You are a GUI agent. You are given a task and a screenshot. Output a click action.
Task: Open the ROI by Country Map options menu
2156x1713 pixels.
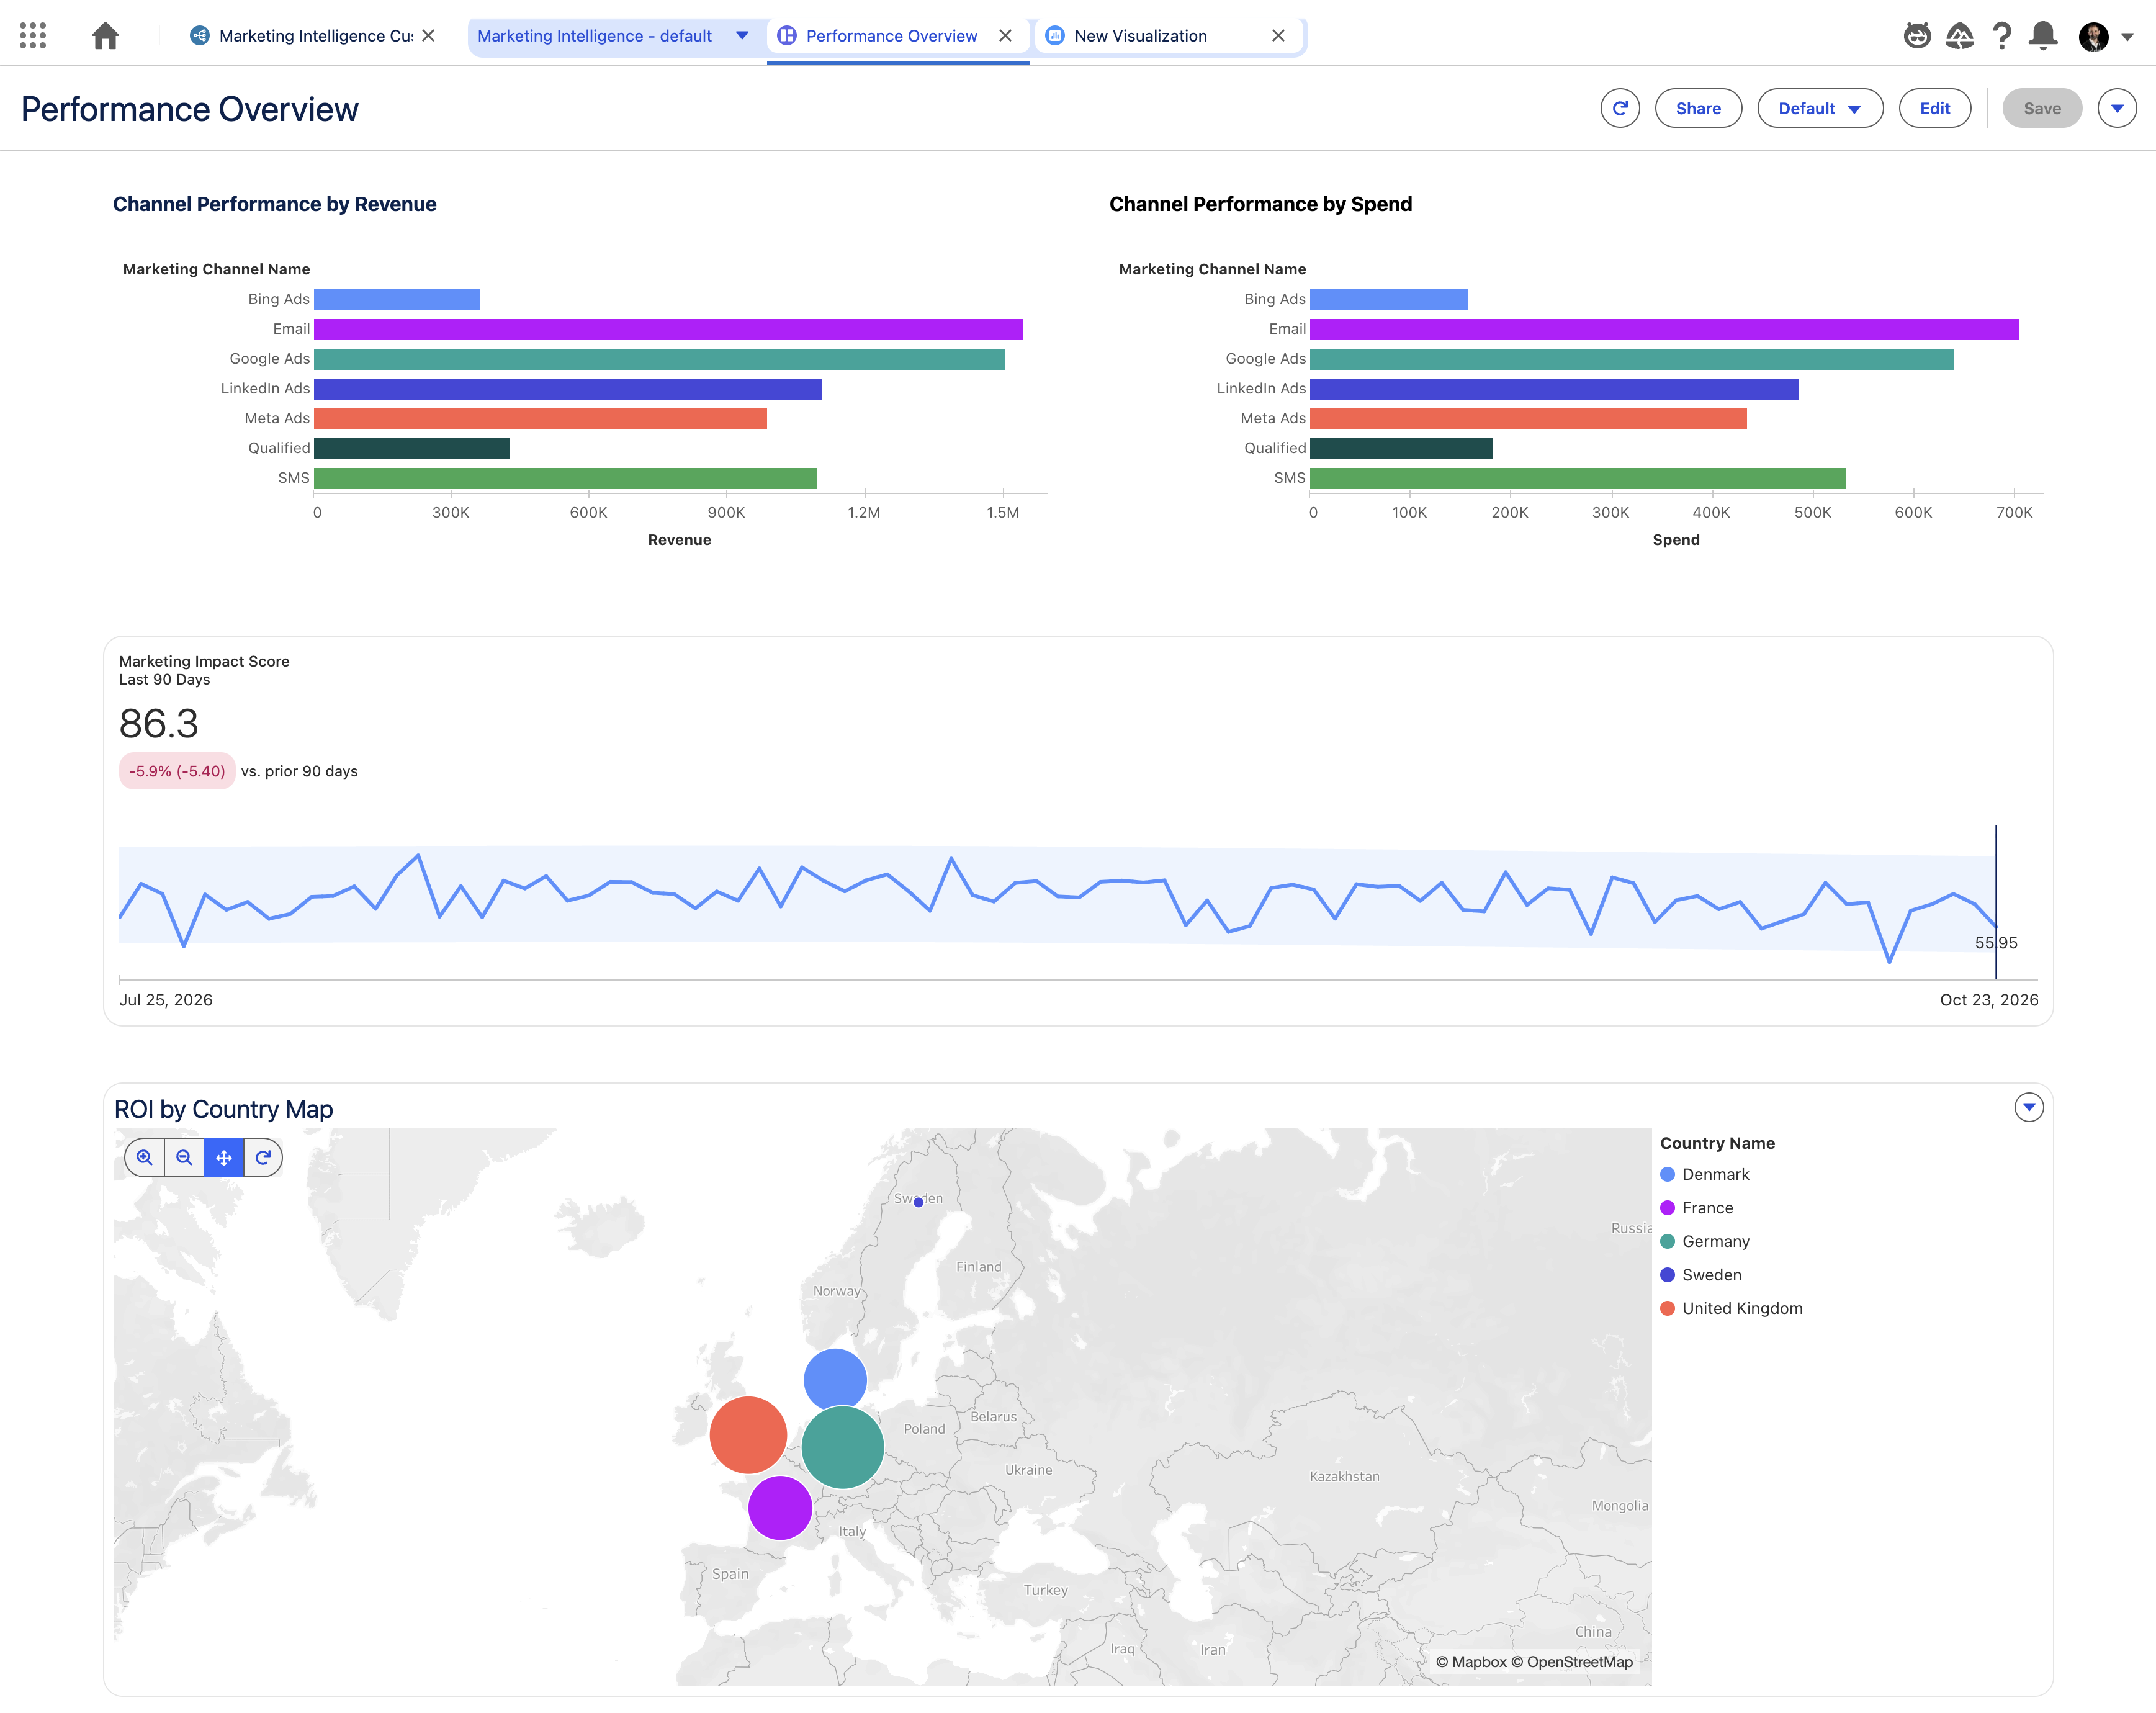click(x=2028, y=1107)
